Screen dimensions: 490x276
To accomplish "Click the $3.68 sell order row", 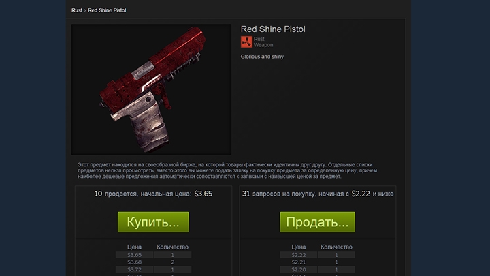I will [x=153, y=262].
